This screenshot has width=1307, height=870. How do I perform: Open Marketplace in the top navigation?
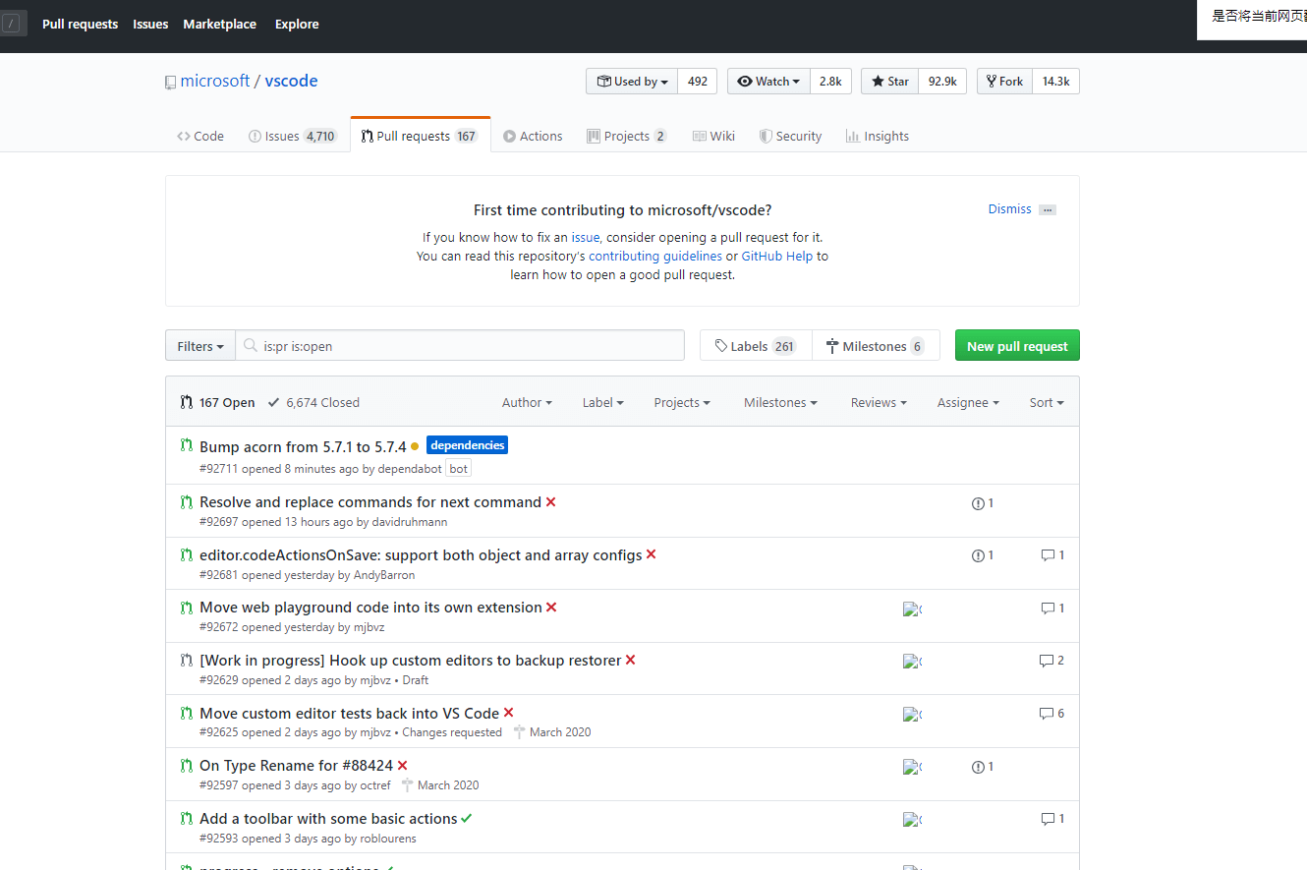[219, 25]
